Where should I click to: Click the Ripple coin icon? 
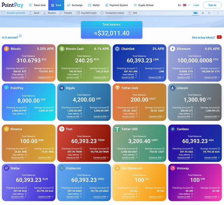point(62,88)
